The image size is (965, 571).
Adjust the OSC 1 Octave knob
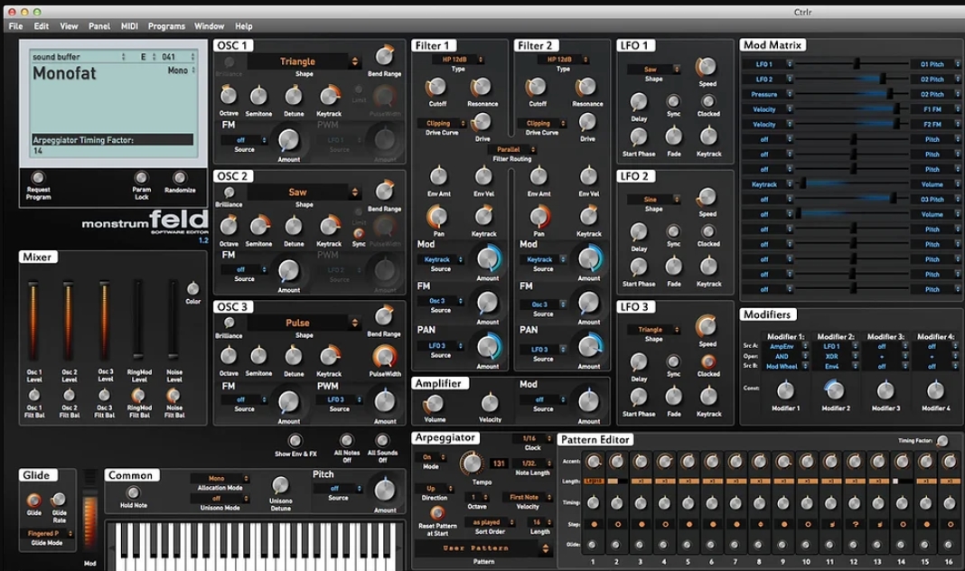[229, 96]
